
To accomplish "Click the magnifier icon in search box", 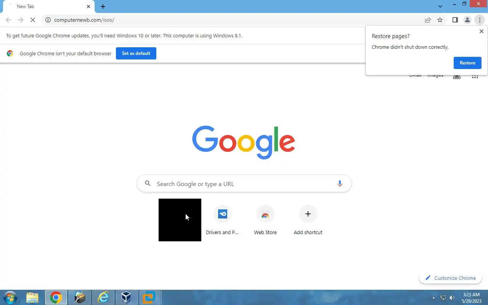I will (x=148, y=184).
